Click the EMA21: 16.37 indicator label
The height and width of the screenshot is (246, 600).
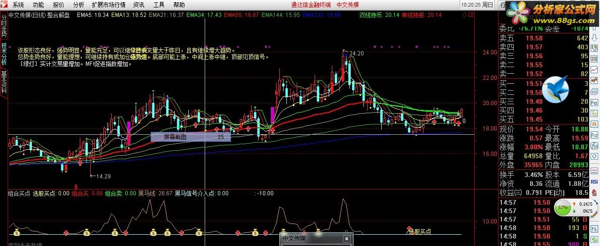(x=166, y=15)
